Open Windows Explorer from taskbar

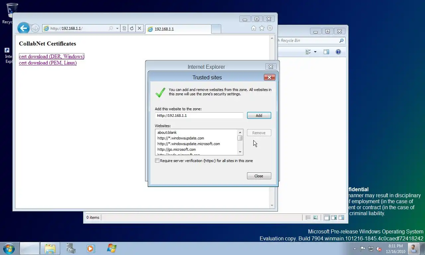[50, 248]
